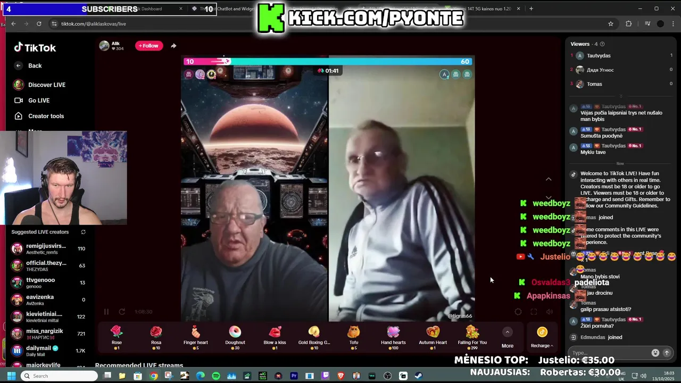Send the Doughnut gift
Image resolution: width=681 pixels, height=383 pixels.
[x=235, y=337]
